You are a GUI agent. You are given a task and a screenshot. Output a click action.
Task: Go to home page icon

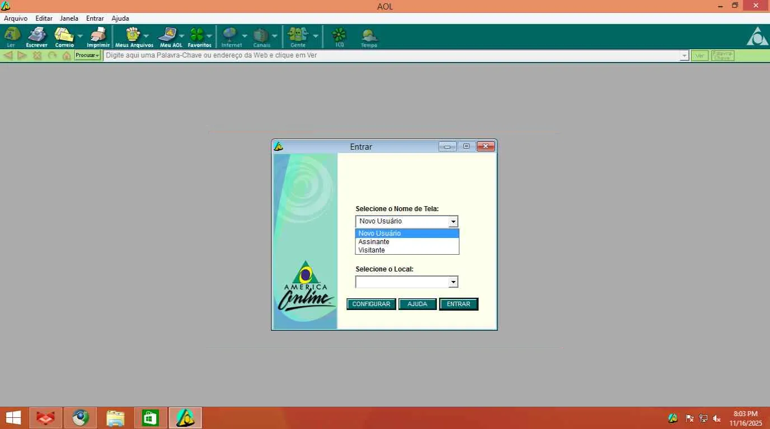(67, 55)
